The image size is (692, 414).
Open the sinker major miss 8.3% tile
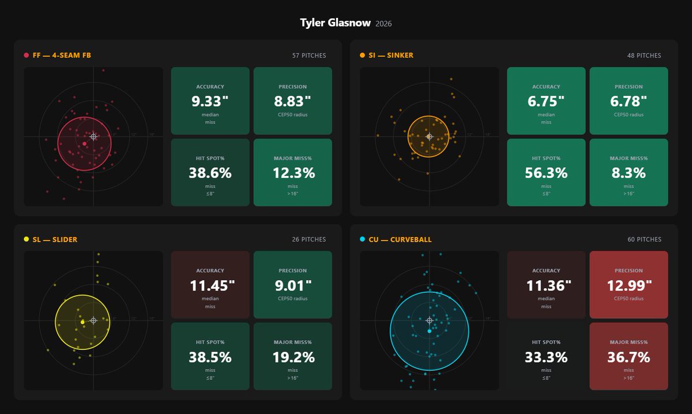(x=629, y=172)
